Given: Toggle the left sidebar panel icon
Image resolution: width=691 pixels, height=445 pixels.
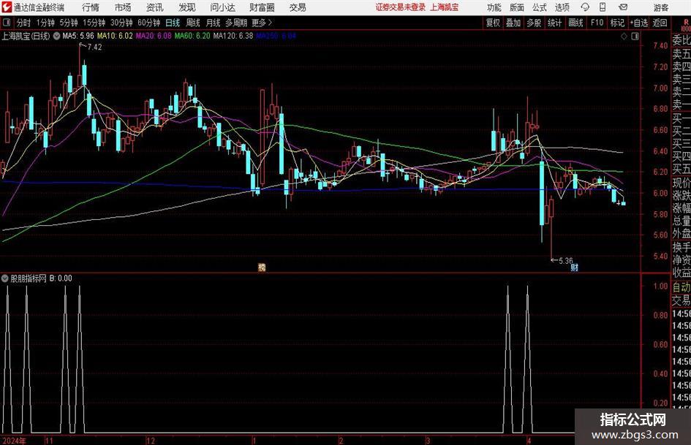Looking at the screenshot, I should pos(7,23).
